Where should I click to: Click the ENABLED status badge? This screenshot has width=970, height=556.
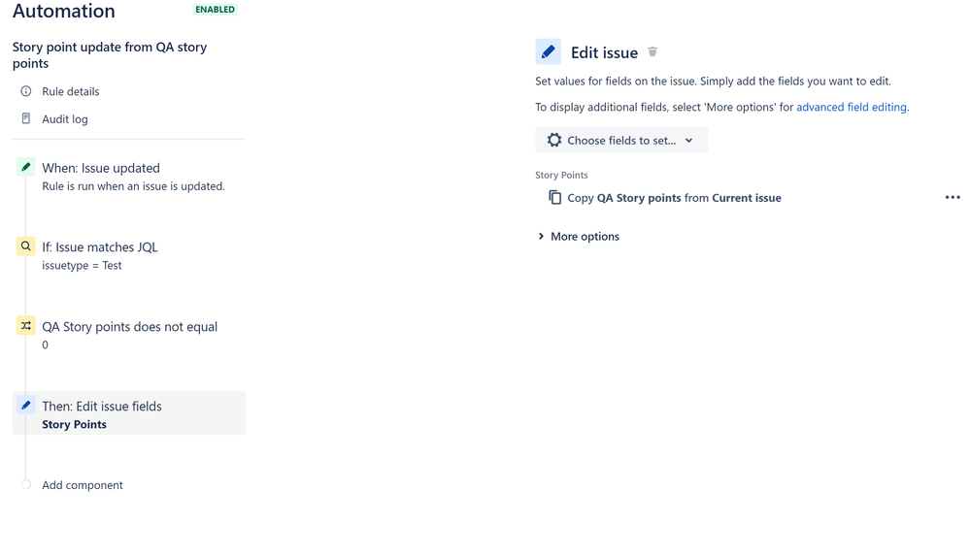click(216, 10)
